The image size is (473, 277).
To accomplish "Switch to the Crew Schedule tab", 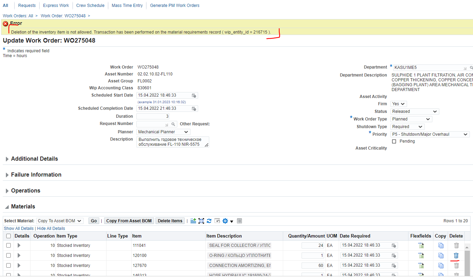I will pos(90,5).
